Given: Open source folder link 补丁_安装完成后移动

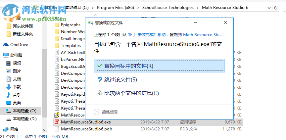Looking at the screenshot, I should pyautogui.click(x=148, y=35).
